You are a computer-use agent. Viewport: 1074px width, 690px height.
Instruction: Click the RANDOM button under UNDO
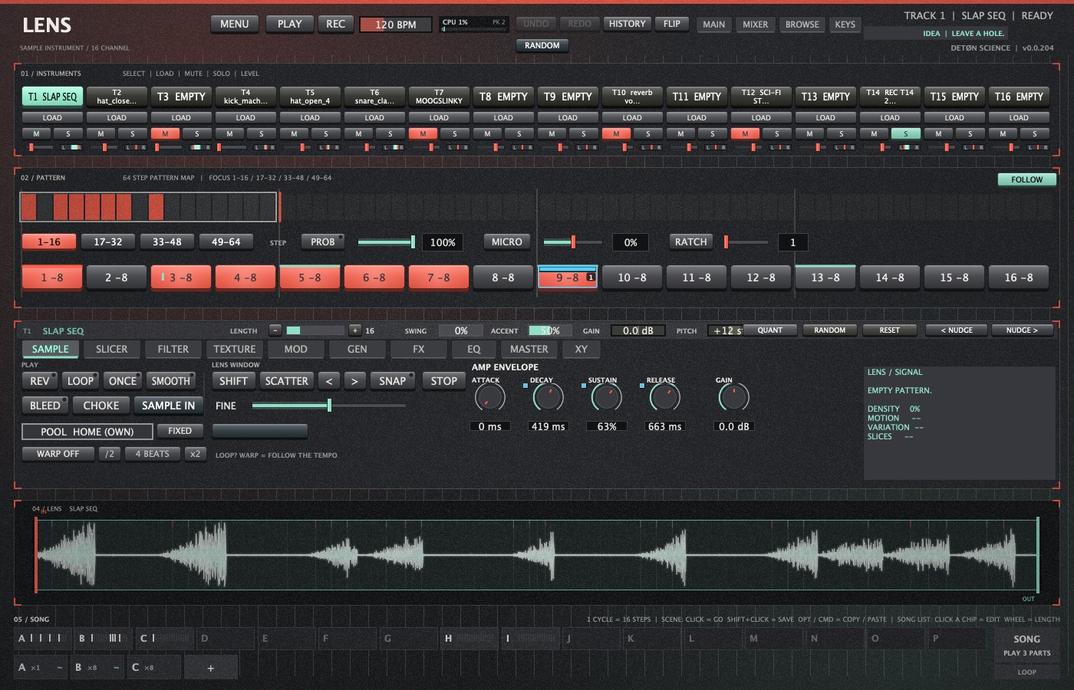[x=542, y=45]
